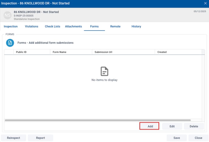The height and width of the screenshot is (142, 209).
Task: Click the blue Forms document icon
Action: 10,43
